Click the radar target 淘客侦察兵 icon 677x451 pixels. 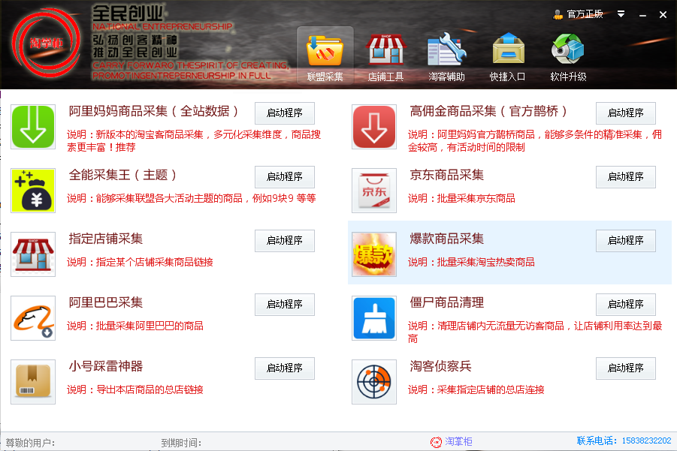click(374, 382)
